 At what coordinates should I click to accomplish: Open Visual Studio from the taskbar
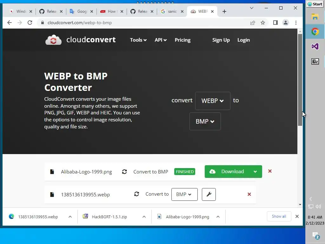coord(315,46)
